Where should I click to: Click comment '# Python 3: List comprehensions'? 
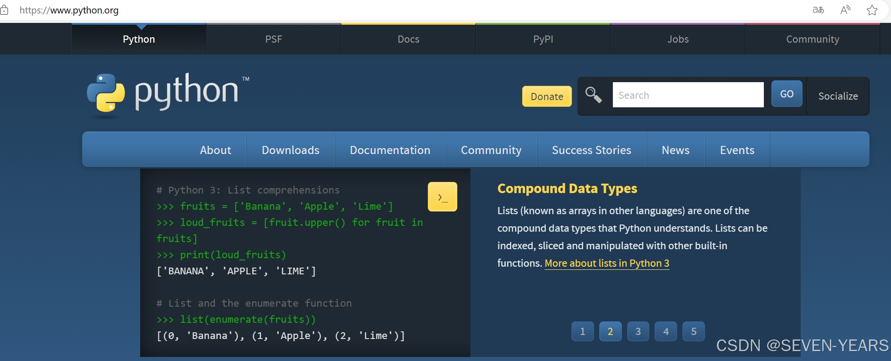(x=248, y=190)
